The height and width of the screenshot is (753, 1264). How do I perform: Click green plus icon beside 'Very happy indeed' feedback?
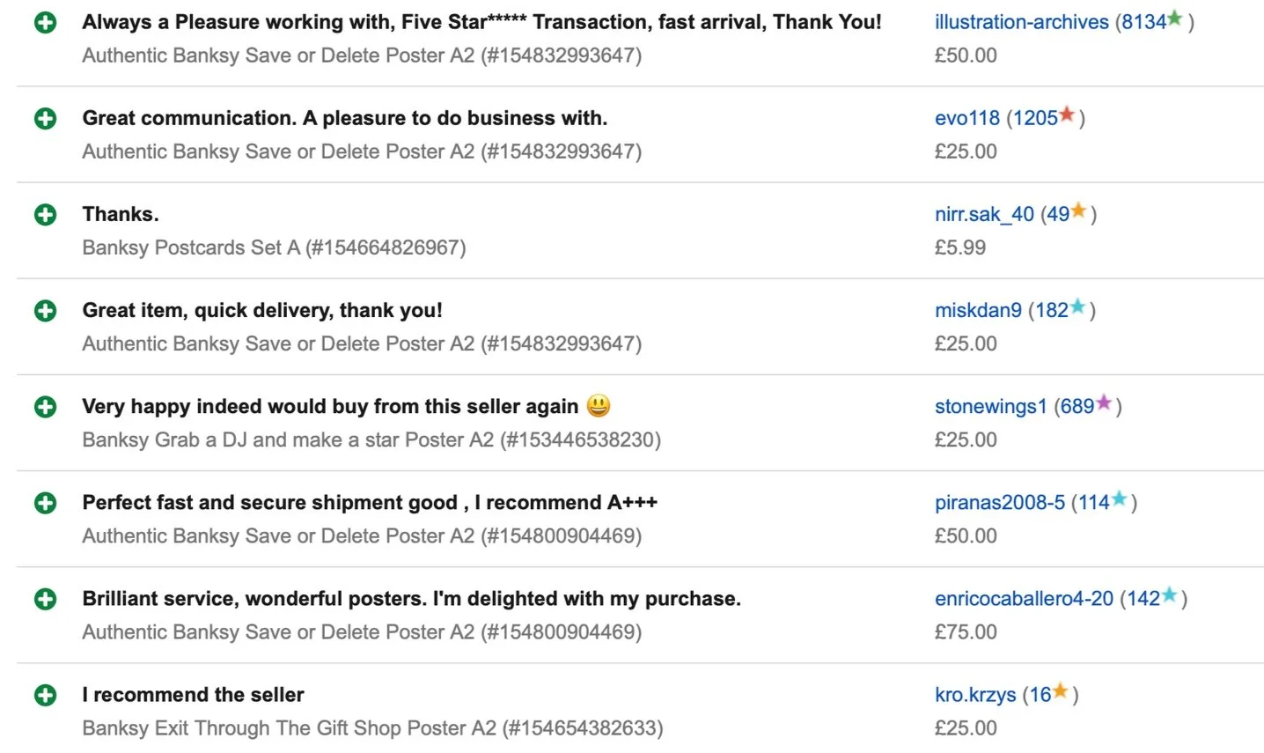(45, 407)
